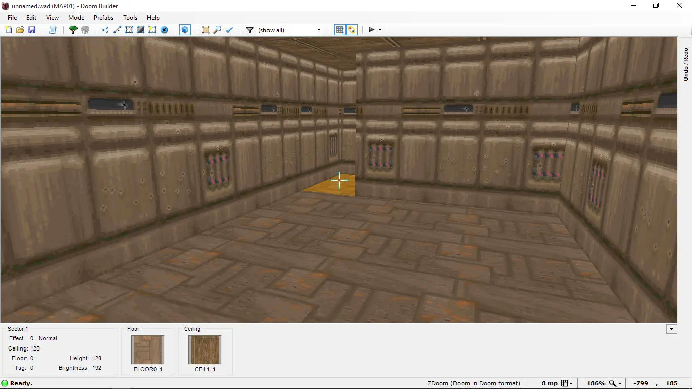Test the map with the play button
Image resolution: width=692 pixels, height=389 pixels.
[372, 30]
